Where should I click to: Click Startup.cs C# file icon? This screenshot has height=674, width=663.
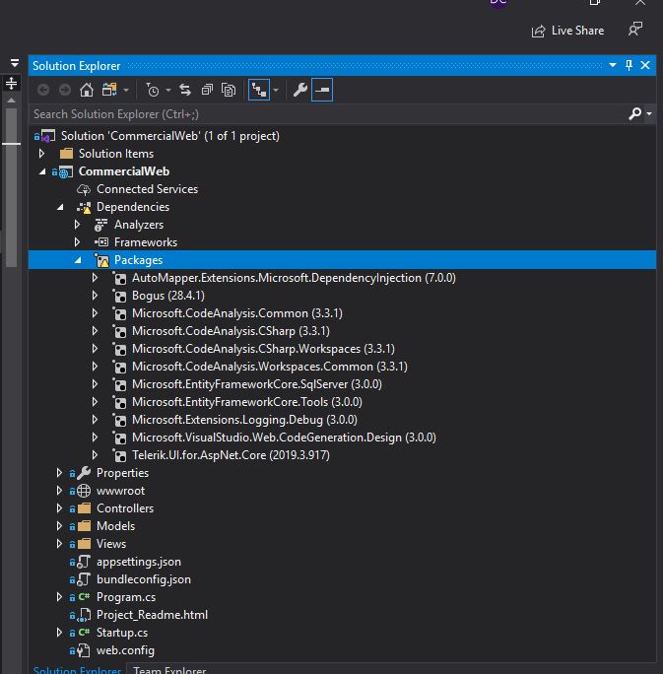84,633
